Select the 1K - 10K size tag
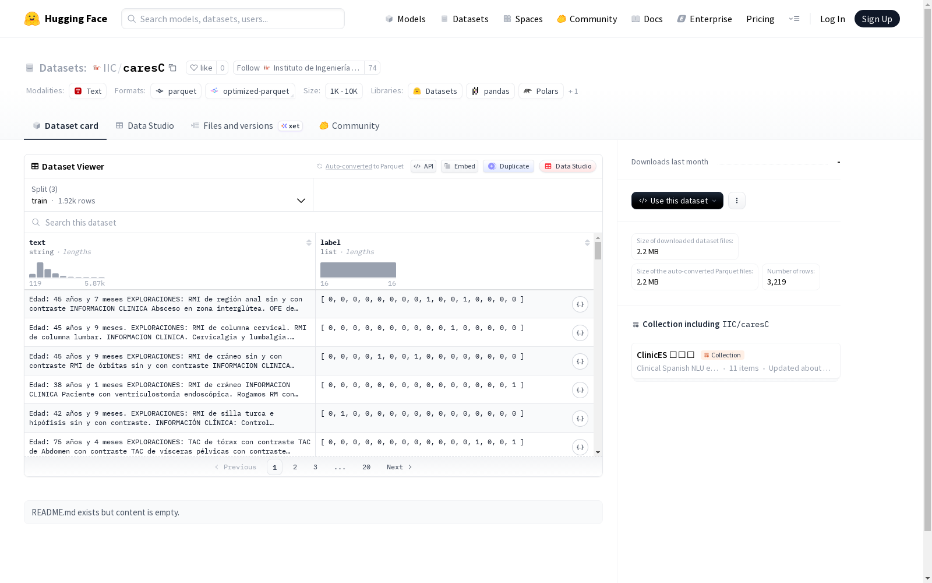Viewport: 932px width, 583px height. [344, 91]
